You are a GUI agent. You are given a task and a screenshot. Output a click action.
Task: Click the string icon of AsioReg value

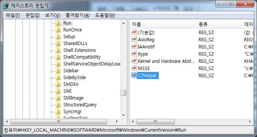point(134,39)
